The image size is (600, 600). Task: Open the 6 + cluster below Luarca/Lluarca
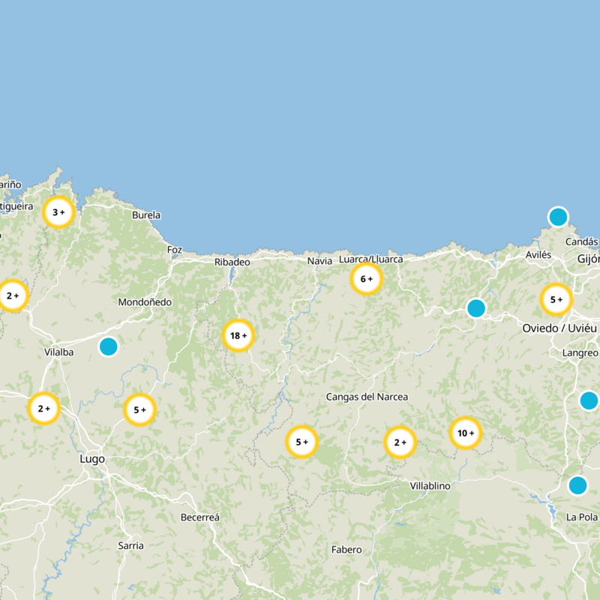click(x=367, y=279)
